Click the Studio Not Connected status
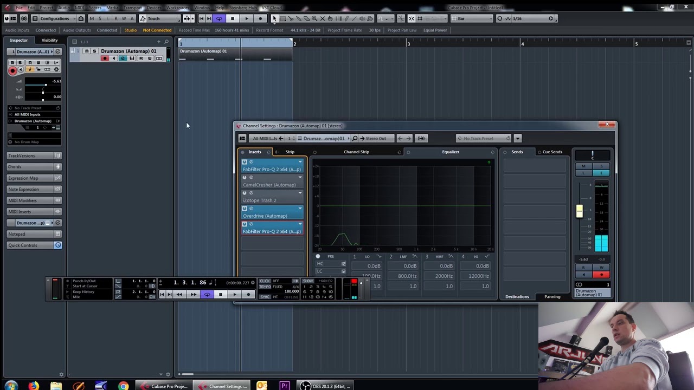Screen dimensions: 694x390 click(x=157, y=30)
